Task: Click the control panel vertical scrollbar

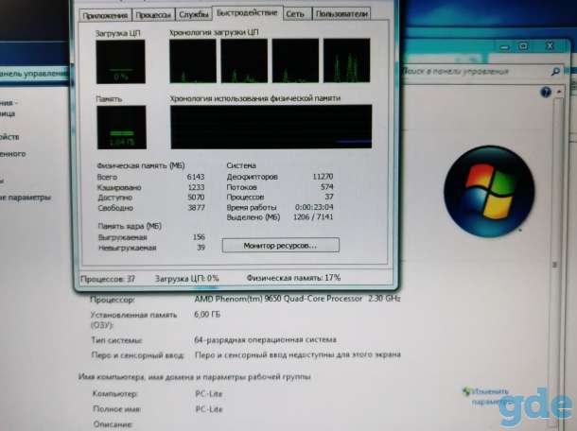Action: (556, 257)
